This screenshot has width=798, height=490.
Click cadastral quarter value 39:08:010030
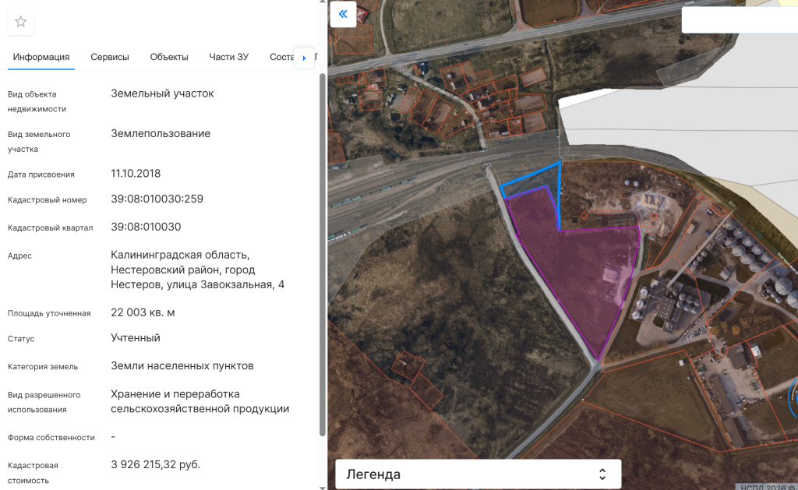click(146, 227)
